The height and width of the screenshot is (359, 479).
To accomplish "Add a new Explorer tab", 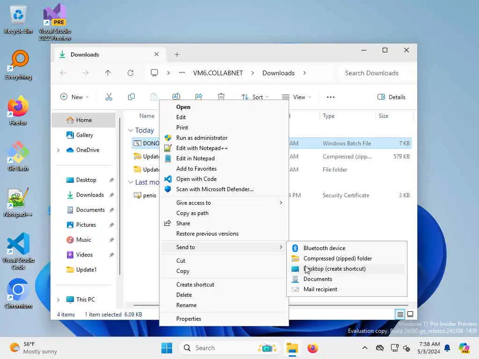I will coord(177,55).
